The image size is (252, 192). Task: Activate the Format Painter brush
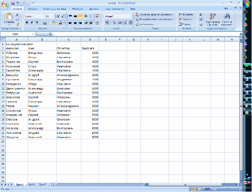[x=17, y=24]
